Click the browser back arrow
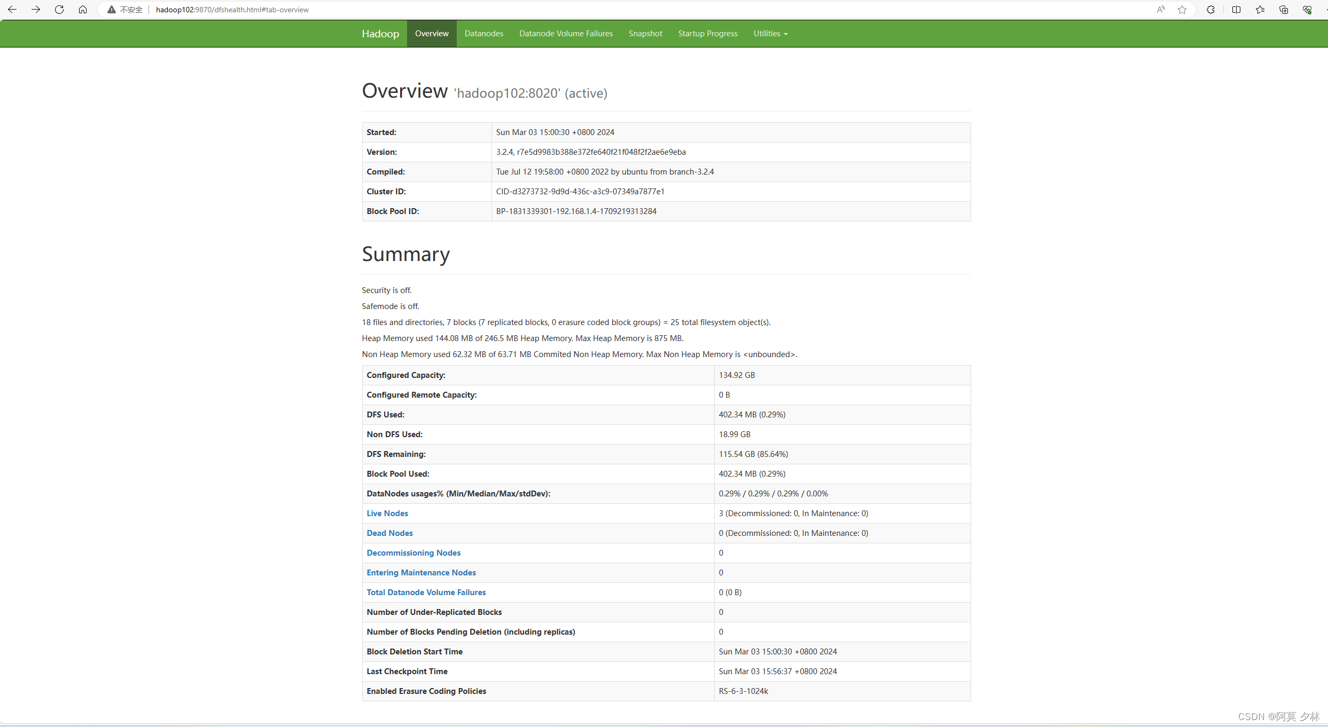Viewport: 1328px width, 727px height. pos(12,10)
